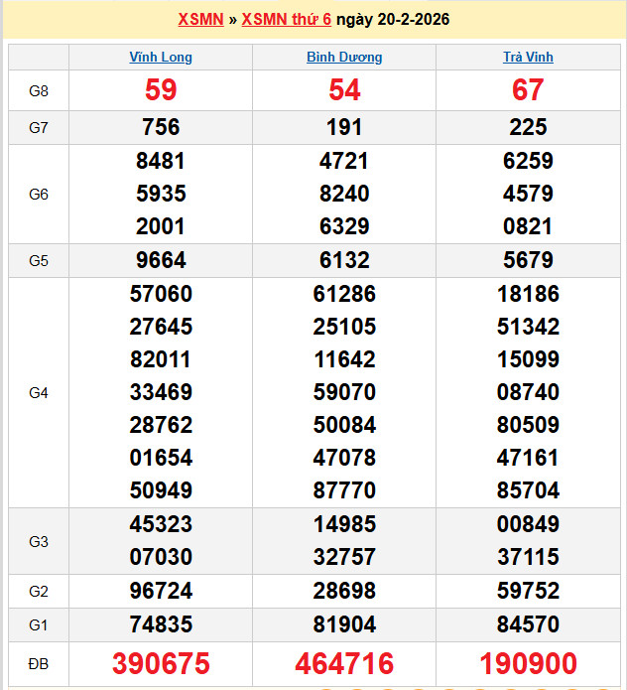This screenshot has width=627, height=690.
Task: Select the Vĩnh Long special prize 390675
Action: click(x=161, y=663)
